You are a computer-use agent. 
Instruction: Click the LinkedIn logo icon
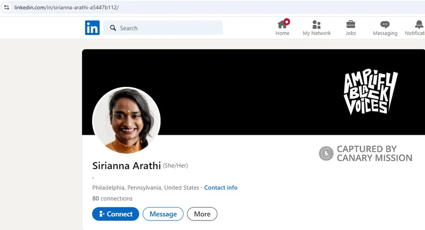(x=92, y=28)
